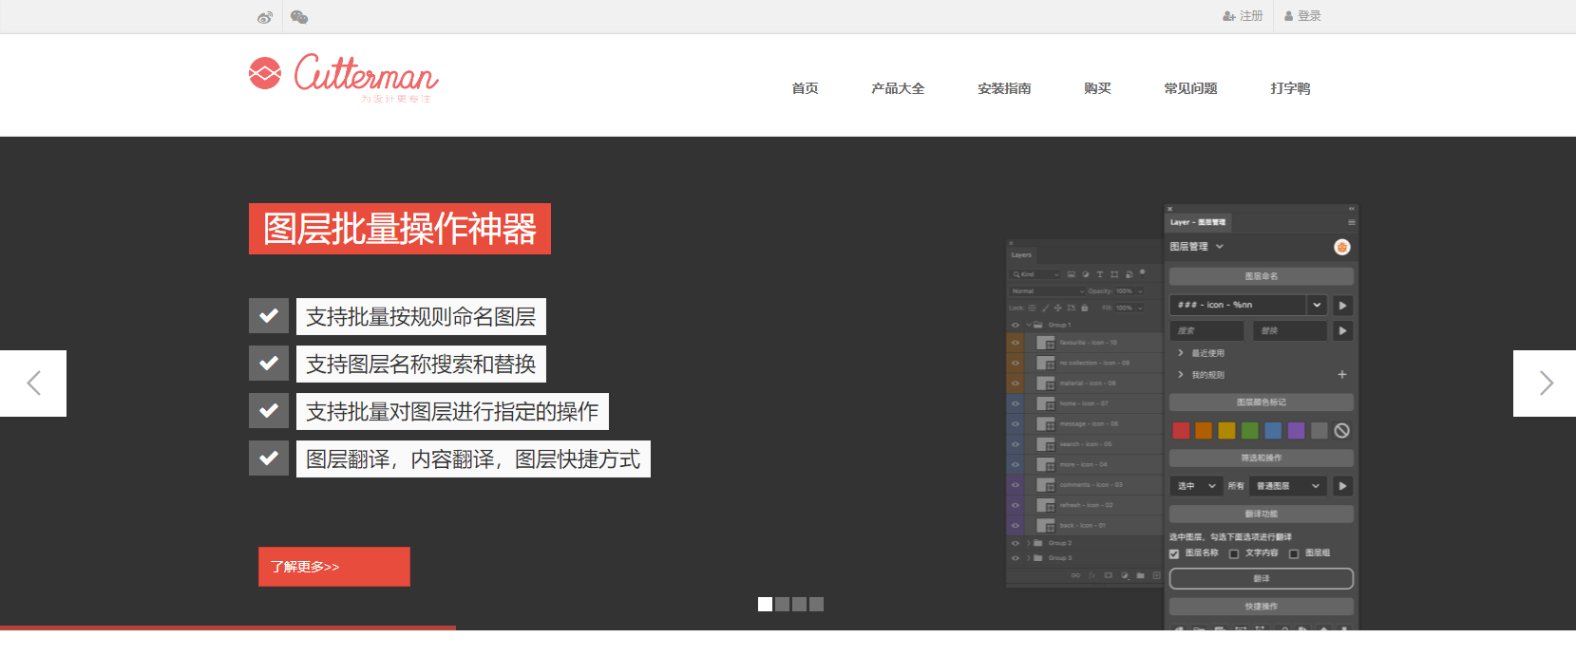Viewport: 1576px width, 655px height.
Task: Navigate to 安装指南 page
Action: [1004, 88]
